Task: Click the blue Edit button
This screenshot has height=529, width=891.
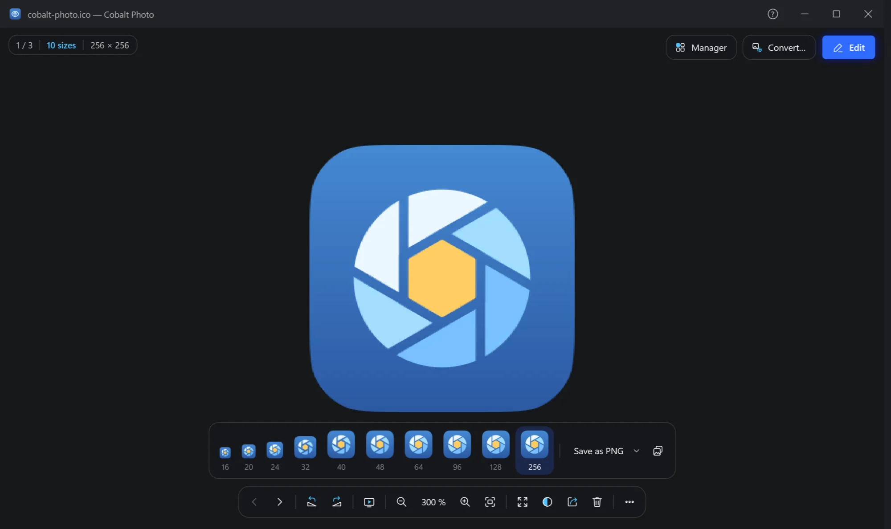Action: [849, 47]
